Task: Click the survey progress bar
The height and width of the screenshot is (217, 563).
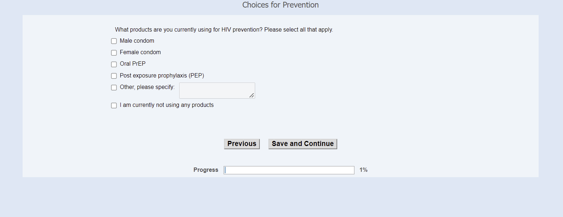Action: pyautogui.click(x=289, y=170)
